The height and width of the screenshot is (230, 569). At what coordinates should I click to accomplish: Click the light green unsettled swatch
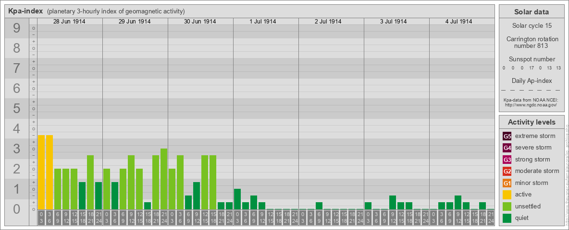click(507, 207)
